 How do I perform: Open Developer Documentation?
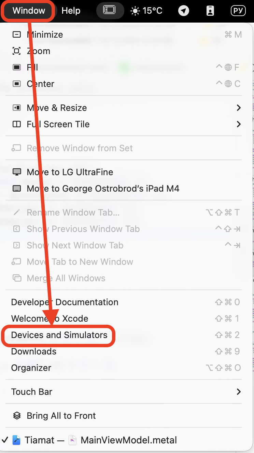(65, 302)
